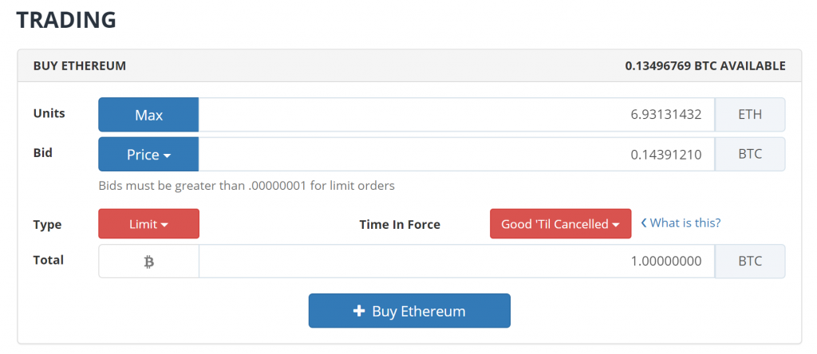Open the Price bid dropdown
This screenshot has width=817, height=354.
(148, 155)
